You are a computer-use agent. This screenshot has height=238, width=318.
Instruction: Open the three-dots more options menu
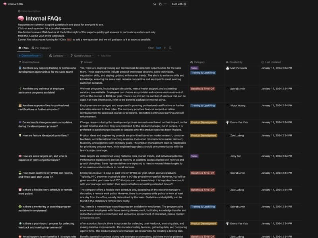coord(166,4)
